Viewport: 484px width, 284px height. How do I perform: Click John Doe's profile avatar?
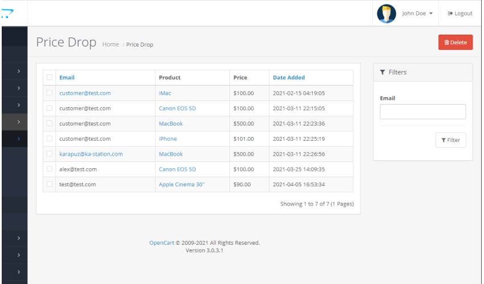tap(386, 14)
